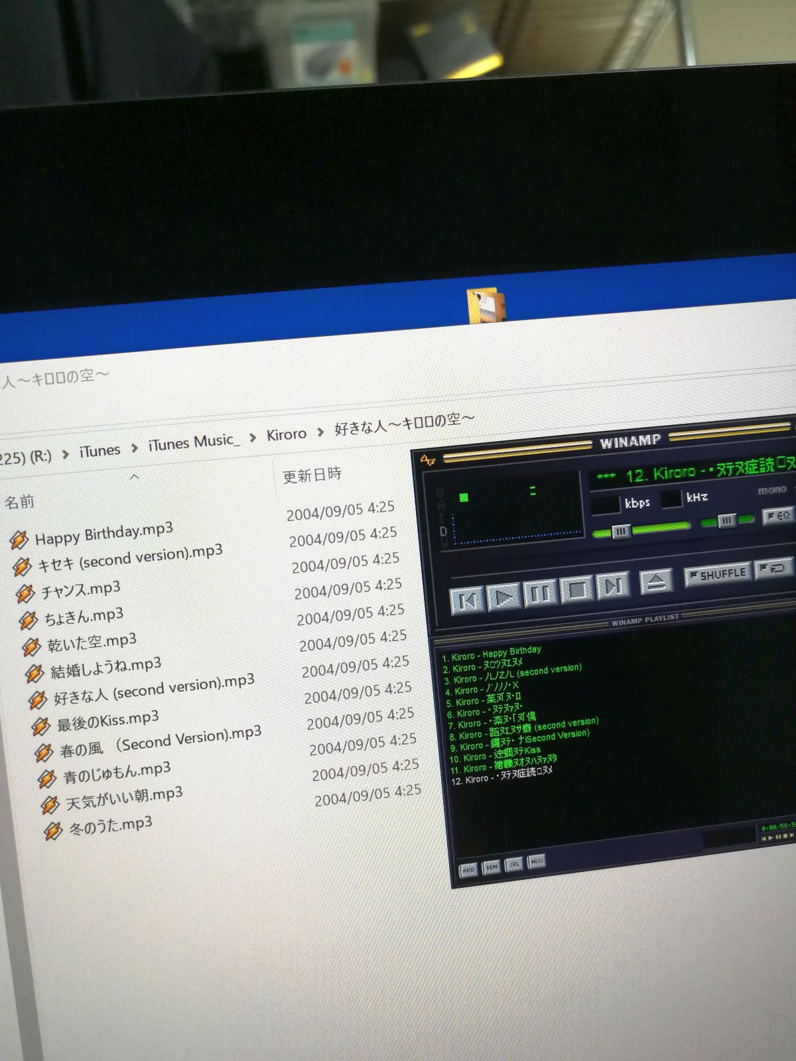The height and width of the screenshot is (1061, 796).
Task: Click the Winamp scrolling song title display
Action: pos(693,471)
